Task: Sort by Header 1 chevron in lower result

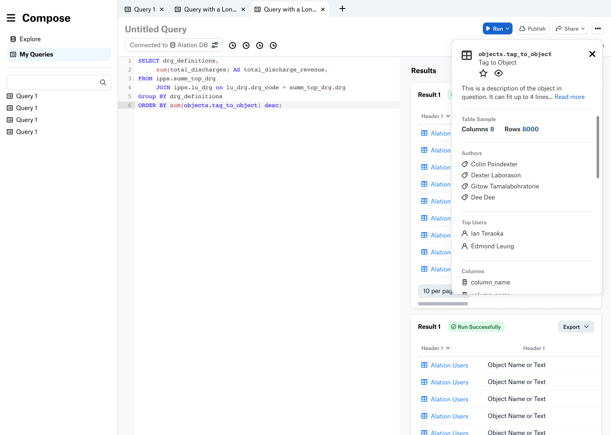Action: [x=448, y=348]
